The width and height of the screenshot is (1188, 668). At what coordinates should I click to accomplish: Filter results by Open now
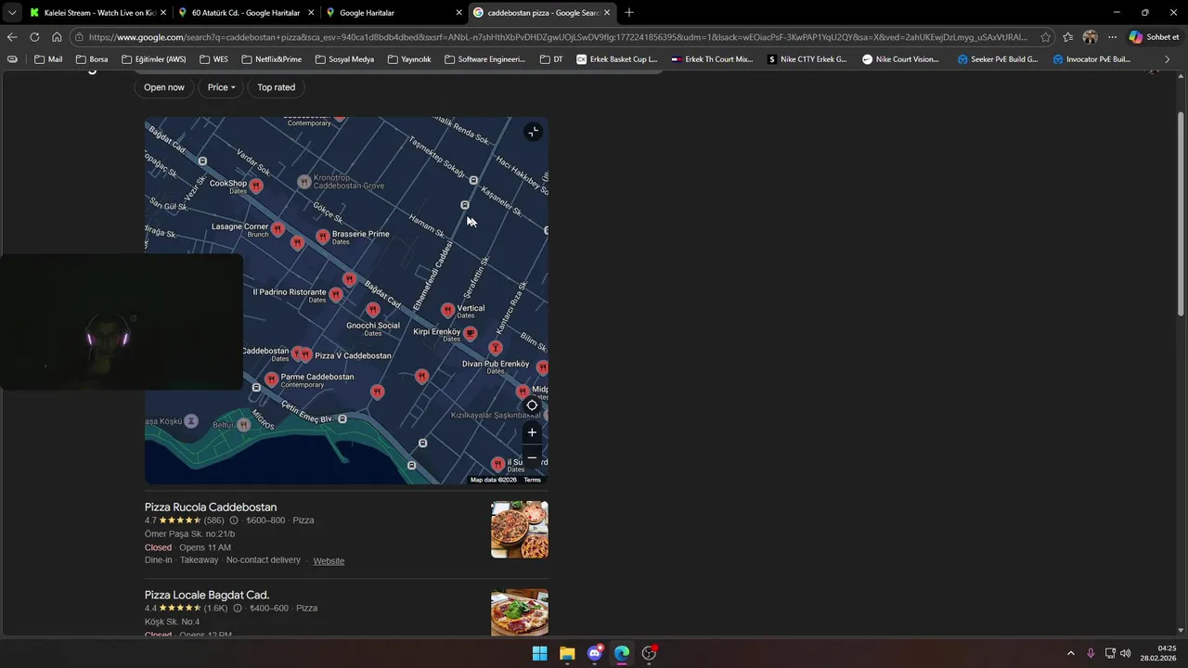164,87
